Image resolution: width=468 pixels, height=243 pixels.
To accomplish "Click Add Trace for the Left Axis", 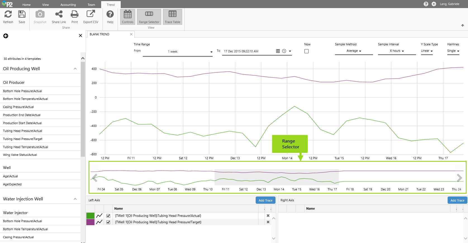I will [x=265, y=200].
